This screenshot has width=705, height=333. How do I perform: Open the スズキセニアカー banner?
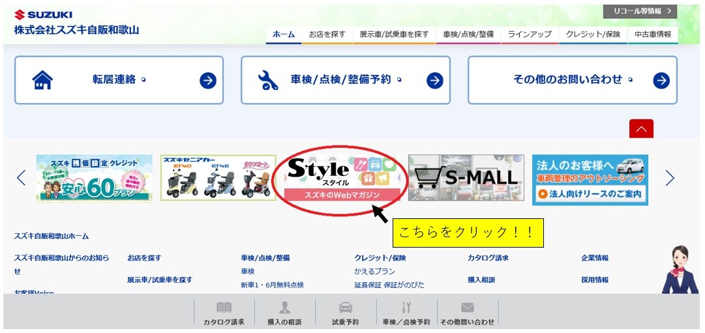tap(218, 177)
